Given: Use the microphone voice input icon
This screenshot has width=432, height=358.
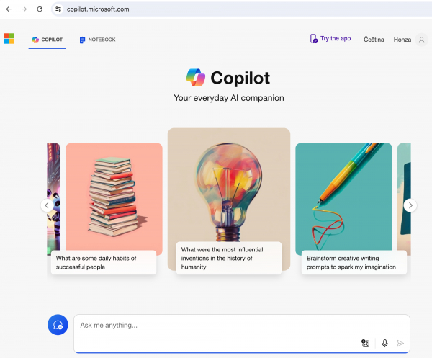Looking at the screenshot, I should tap(385, 343).
